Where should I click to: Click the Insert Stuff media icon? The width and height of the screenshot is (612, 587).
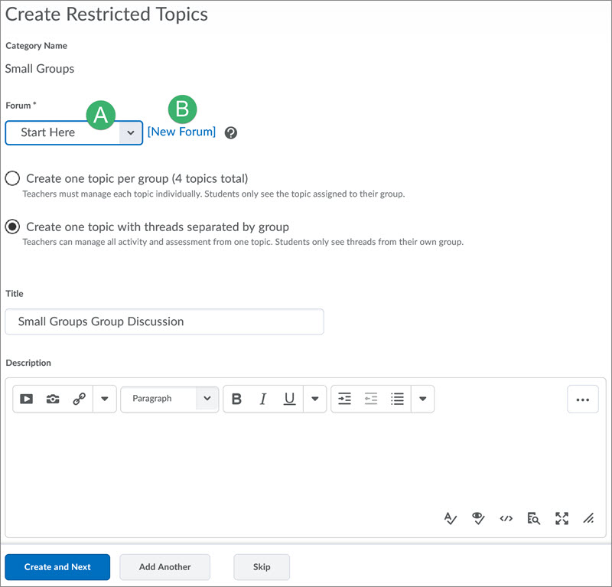(x=26, y=399)
